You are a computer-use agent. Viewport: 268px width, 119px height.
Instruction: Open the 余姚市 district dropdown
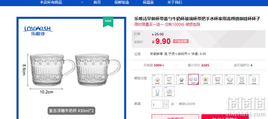(x=184, y=54)
